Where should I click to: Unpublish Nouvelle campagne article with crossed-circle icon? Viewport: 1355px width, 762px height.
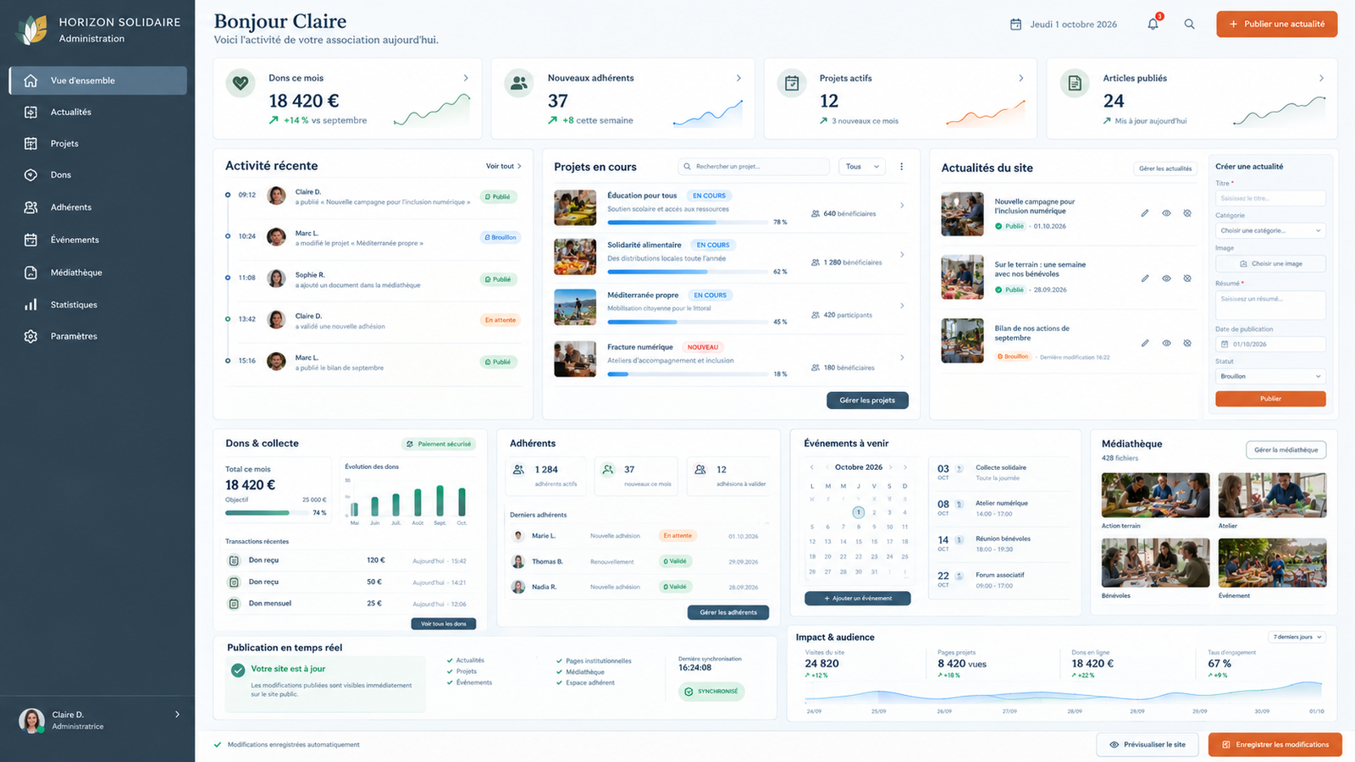tap(1187, 213)
